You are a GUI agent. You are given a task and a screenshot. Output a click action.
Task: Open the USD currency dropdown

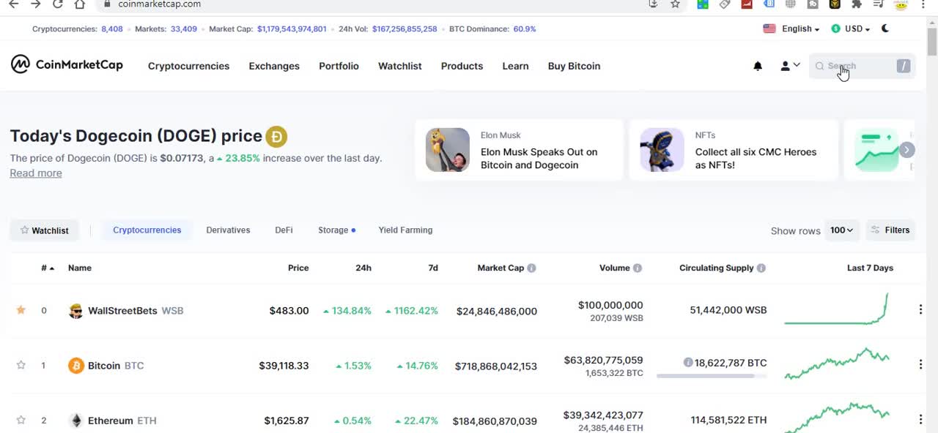tap(851, 29)
